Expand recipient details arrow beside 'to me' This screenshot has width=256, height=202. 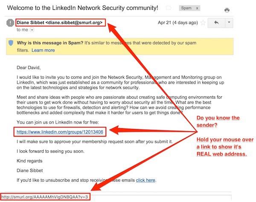tap(32, 30)
